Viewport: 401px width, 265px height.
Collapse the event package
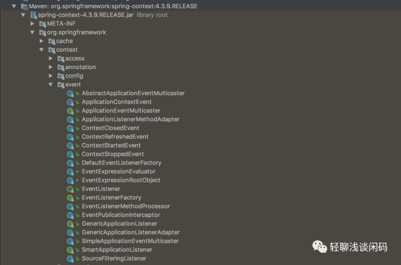(51, 84)
